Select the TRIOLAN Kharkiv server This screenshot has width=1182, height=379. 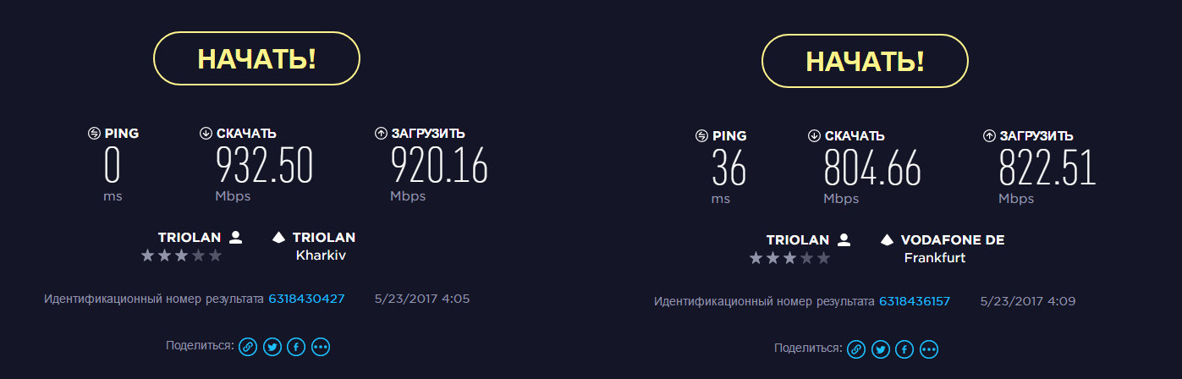tap(314, 246)
